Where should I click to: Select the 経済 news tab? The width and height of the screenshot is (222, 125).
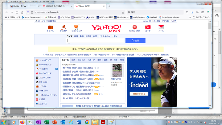[x=73, y=60]
